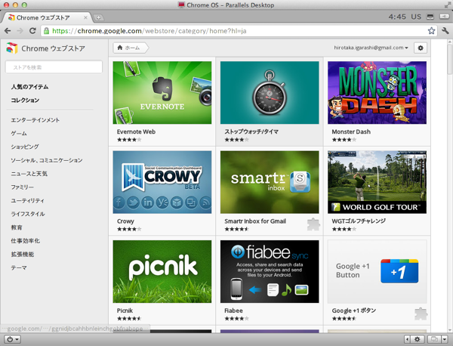Open Parallels view mode dropdown arrow
This screenshot has height=346, width=453.
pyautogui.click(x=445, y=339)
